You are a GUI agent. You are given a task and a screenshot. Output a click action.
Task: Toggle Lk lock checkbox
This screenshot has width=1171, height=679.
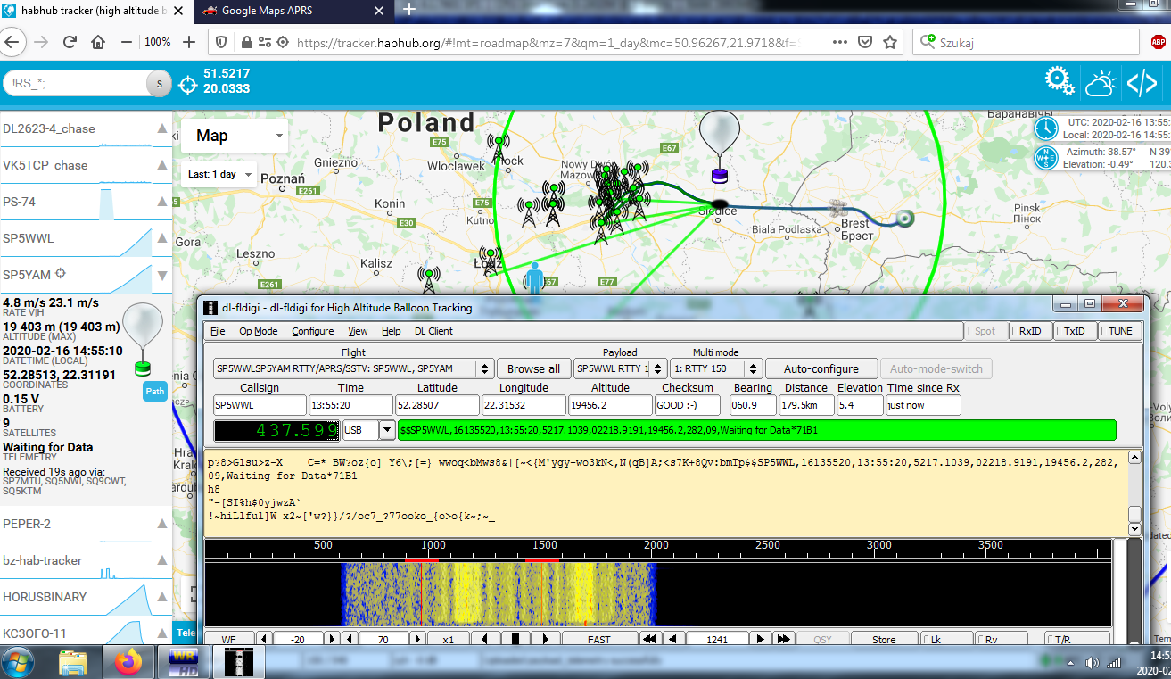click(x=945, y=639)
